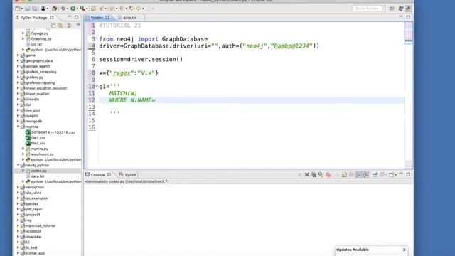The image size is (455, 256).
Task: Select myntra.py file
Action: (40, 149)
